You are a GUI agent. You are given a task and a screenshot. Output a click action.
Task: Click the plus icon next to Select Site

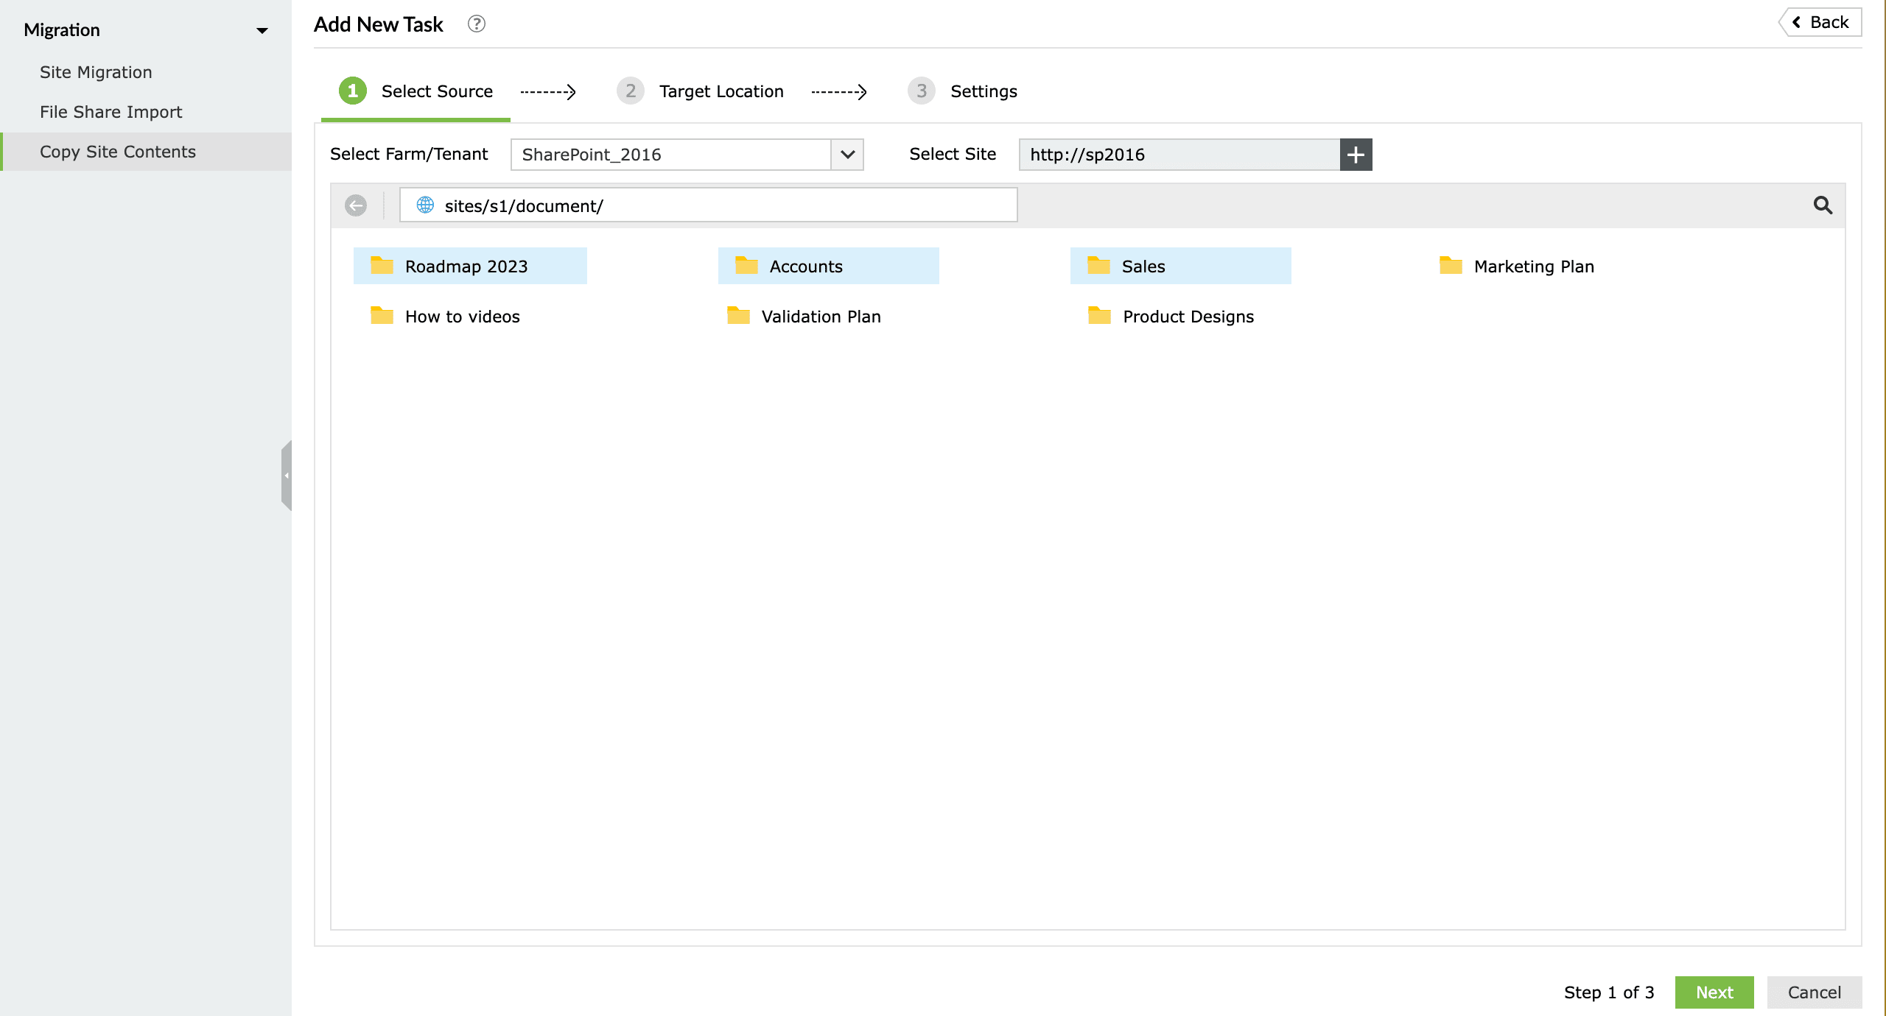pos(1356,155)
